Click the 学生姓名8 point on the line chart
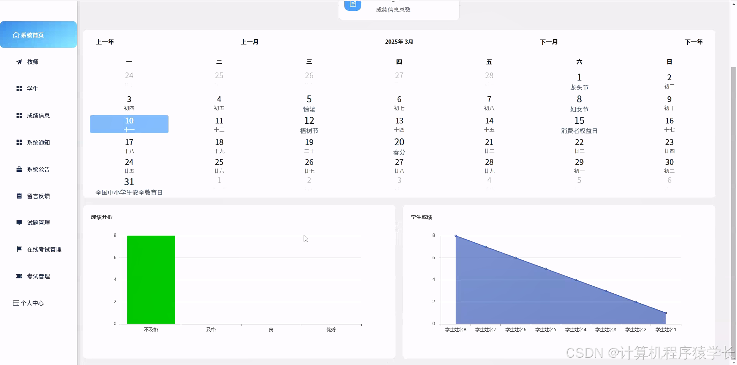 coord(456,236)
